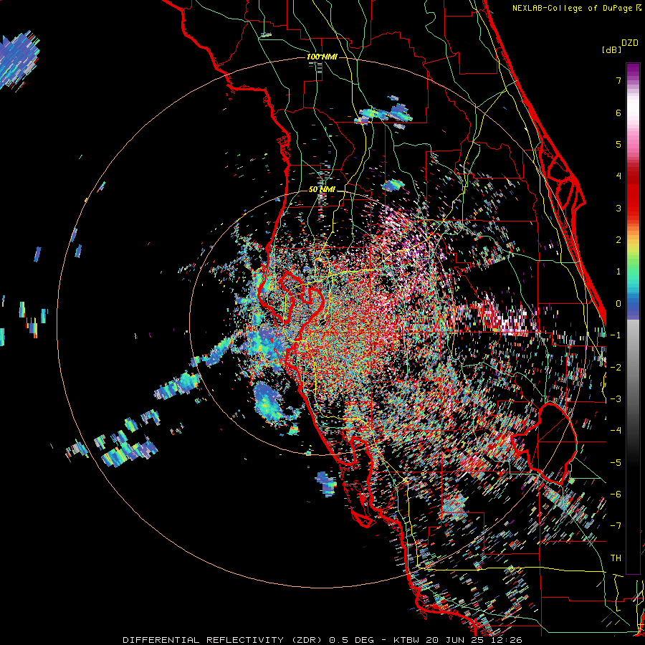Click the 5 dB scale label

point(618,144)
